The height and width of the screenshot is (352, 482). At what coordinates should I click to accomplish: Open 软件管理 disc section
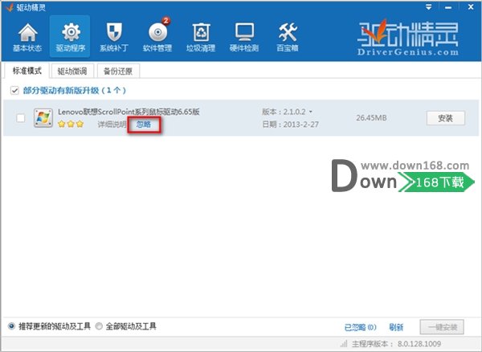pos(157,37)
